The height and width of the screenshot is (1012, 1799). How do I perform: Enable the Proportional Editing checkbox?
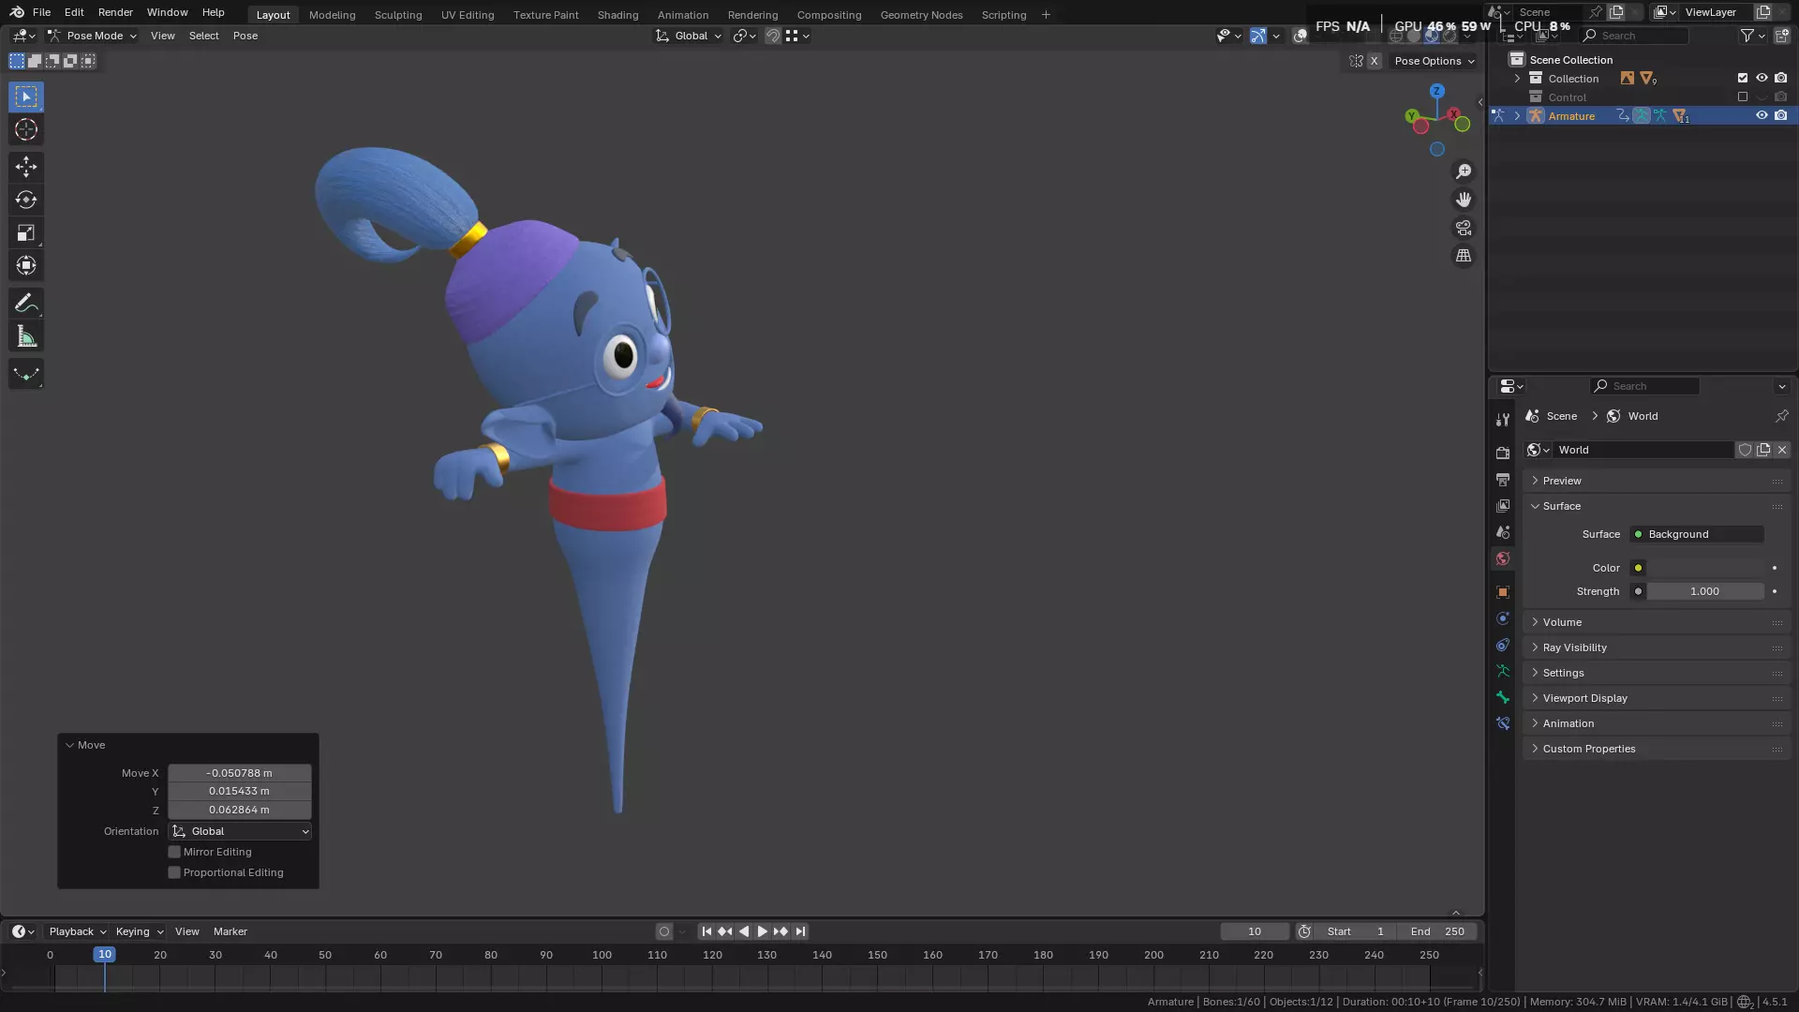click(174, 872)
